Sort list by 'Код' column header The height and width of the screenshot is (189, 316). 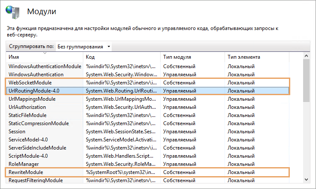[x=122, y=57]
